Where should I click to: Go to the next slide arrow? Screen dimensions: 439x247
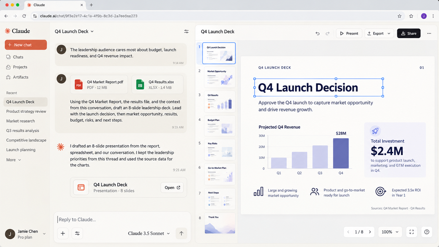[x=370, y=232]
